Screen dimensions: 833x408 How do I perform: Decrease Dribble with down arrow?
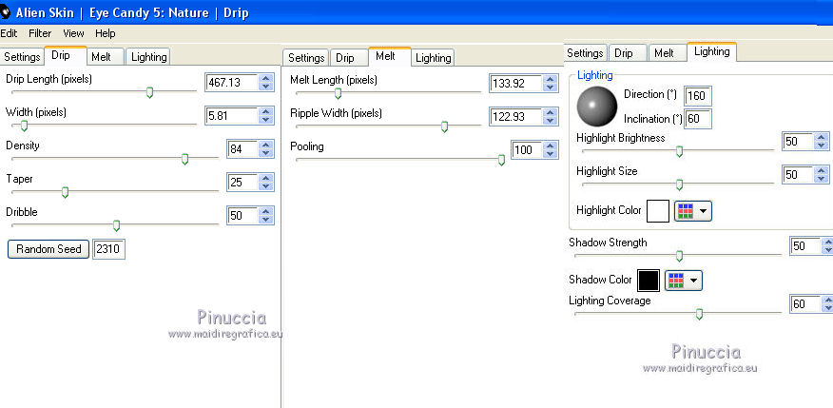pyautogui.click(x=265, y=220)
